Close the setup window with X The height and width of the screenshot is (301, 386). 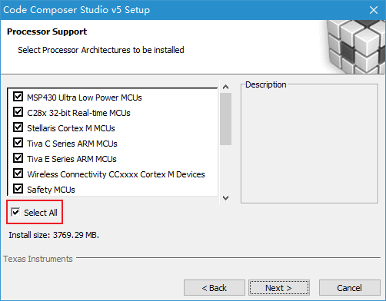pyautogui.click(x=374, y=10)
